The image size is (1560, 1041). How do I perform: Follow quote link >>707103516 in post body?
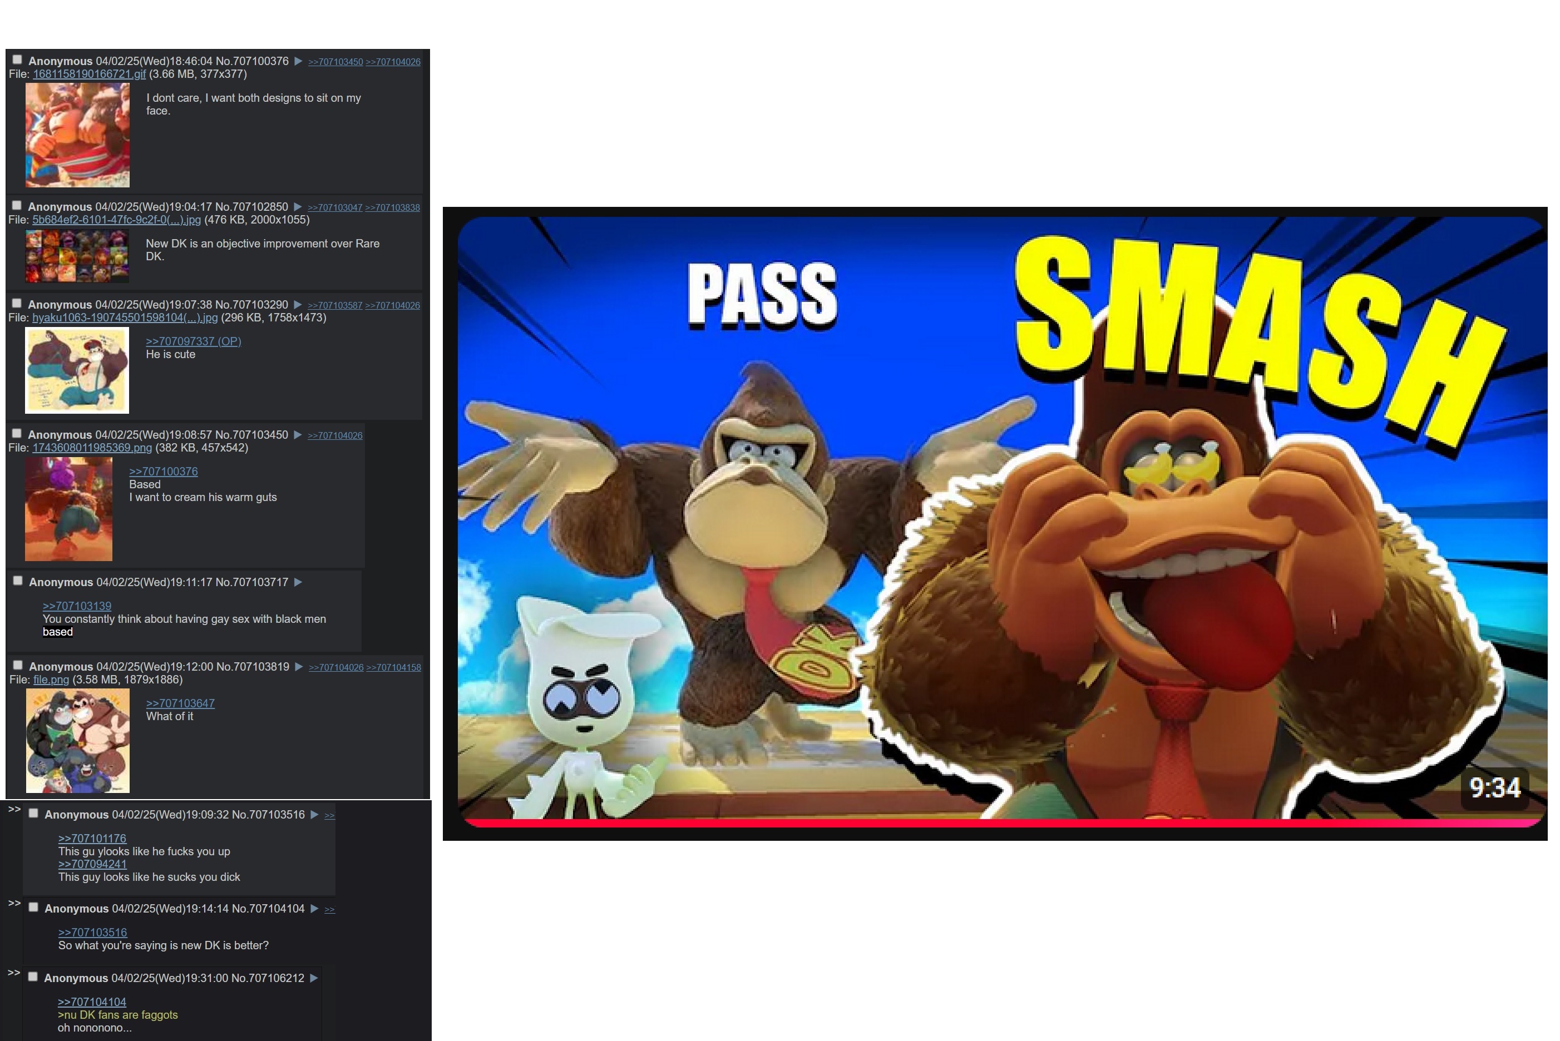click(x=92, y=933)
